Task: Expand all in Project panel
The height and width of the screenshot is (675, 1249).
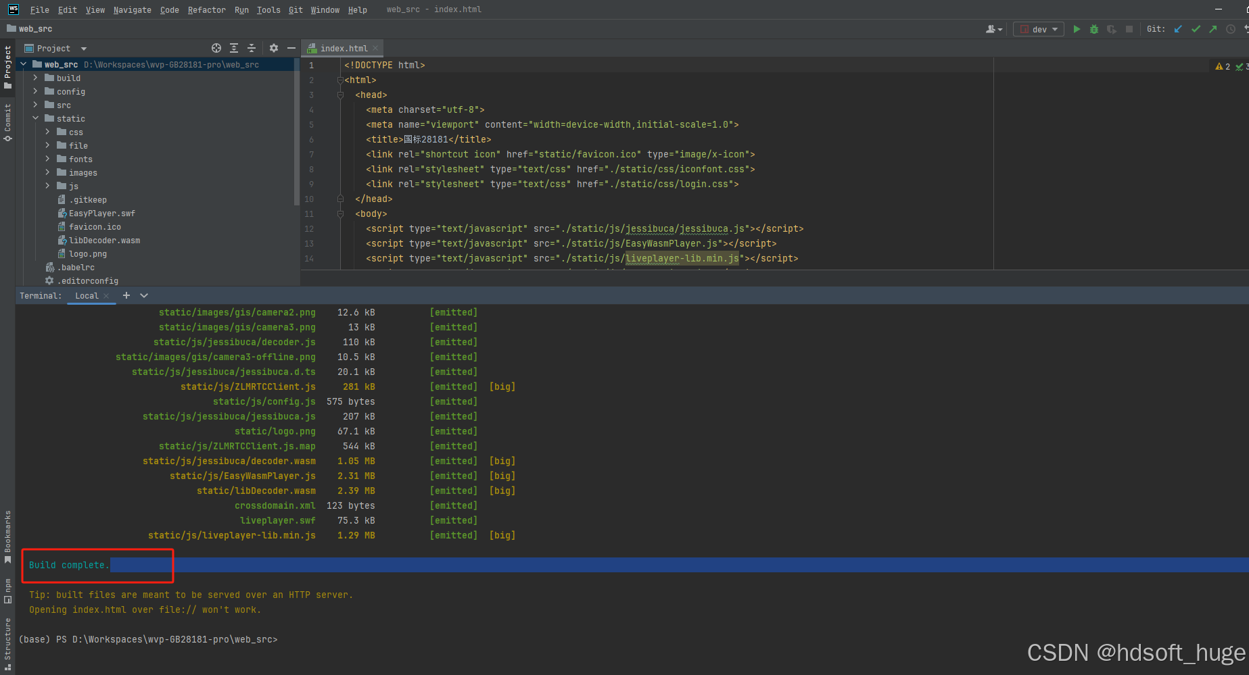Action: coord(234,48)
